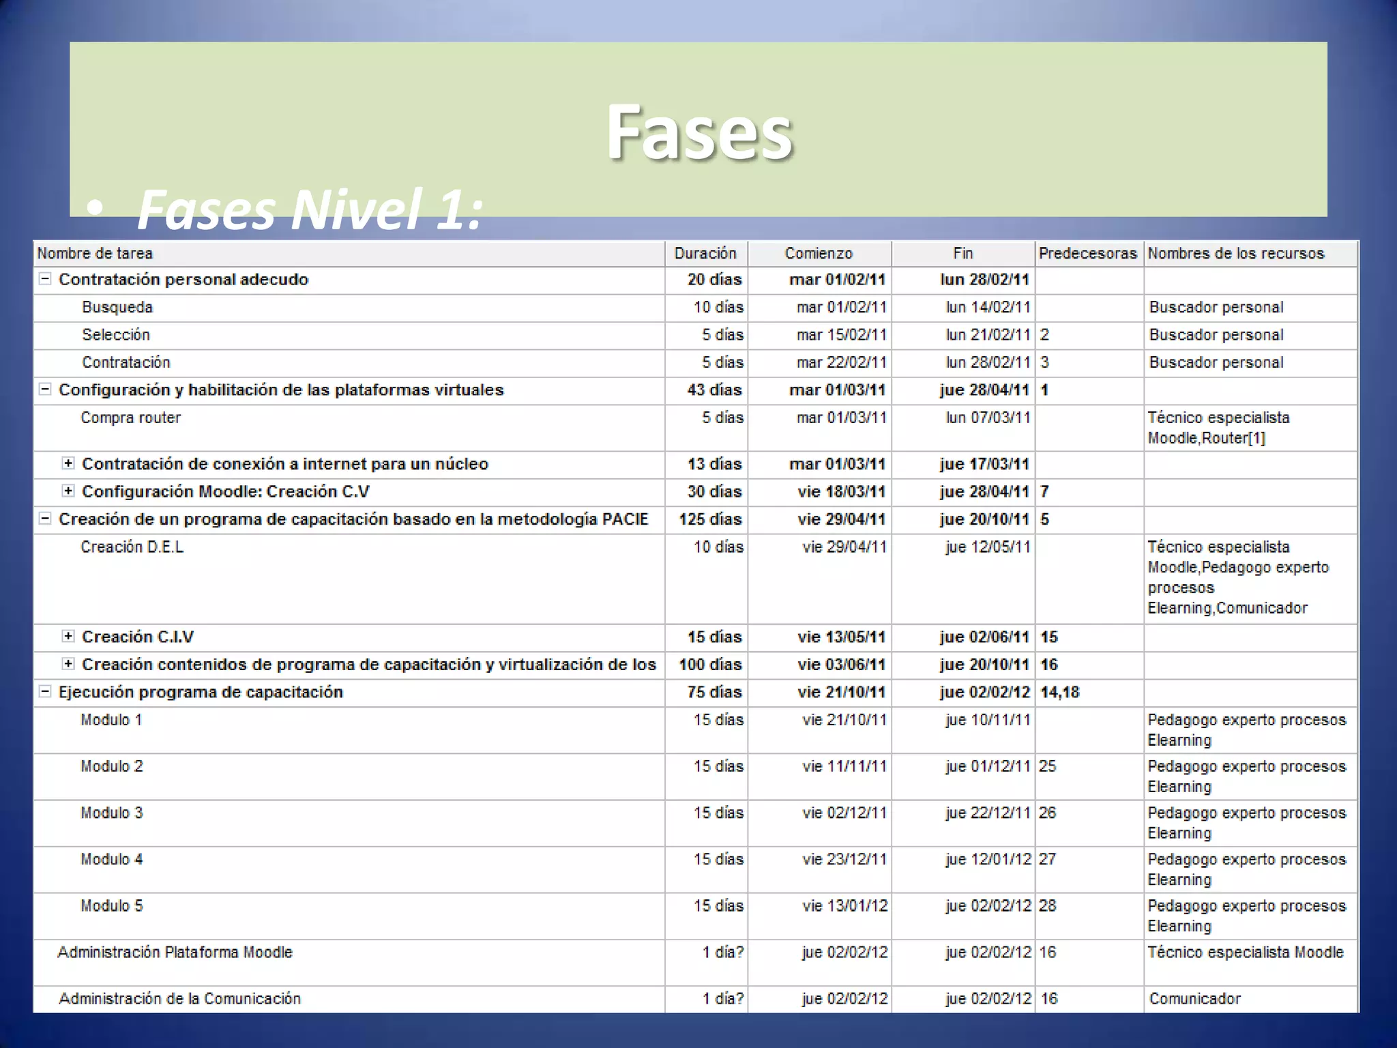1397x1048 pixels.
Task: Select the Modulo 1 task
Action: (x=111, y=720)
